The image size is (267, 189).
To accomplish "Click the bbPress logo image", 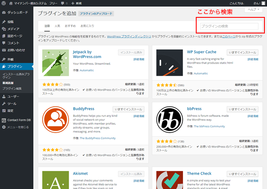I will pos(170,120).
